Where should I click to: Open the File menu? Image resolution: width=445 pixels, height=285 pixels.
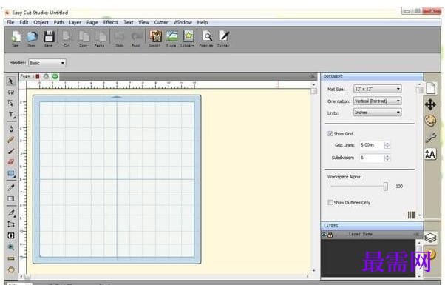point(10,22)
